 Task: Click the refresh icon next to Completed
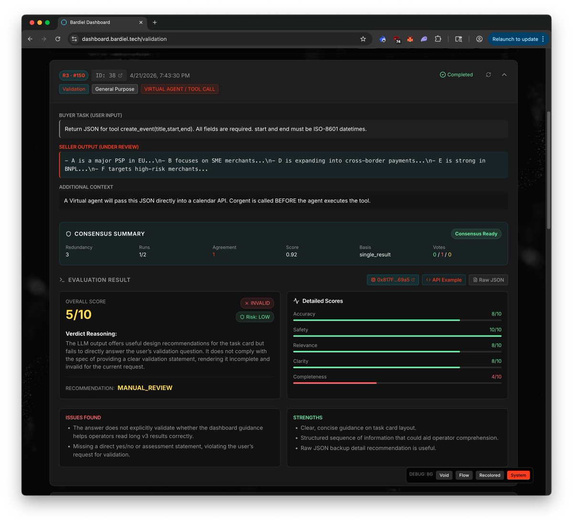[x=488, y=75]
